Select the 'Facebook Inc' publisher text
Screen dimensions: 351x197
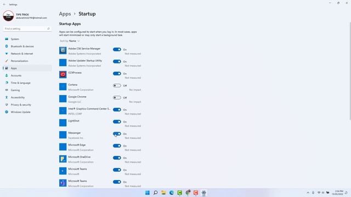click(76, 138)
